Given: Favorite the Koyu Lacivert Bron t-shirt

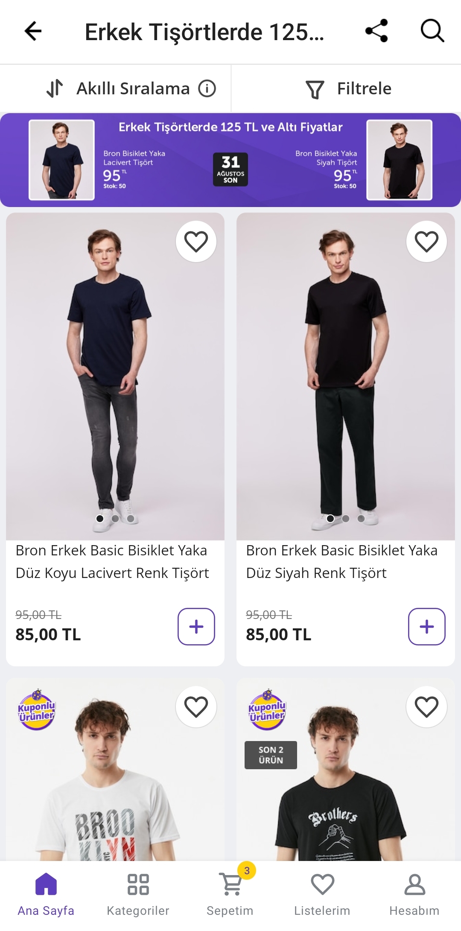Looking at the screenshot, I should pos(196,242).
